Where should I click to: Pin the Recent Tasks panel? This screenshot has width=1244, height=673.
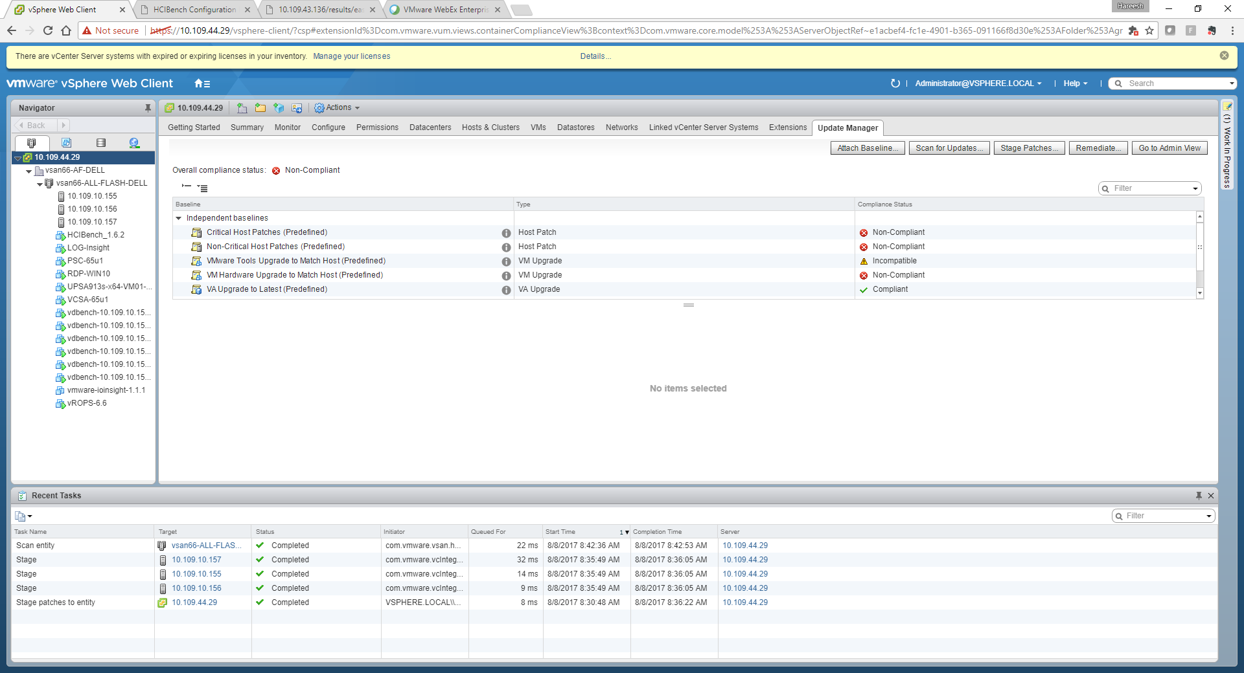point(1199,496)
